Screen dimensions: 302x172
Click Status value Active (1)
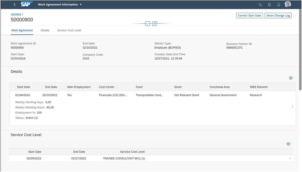[x=32, y=118]
